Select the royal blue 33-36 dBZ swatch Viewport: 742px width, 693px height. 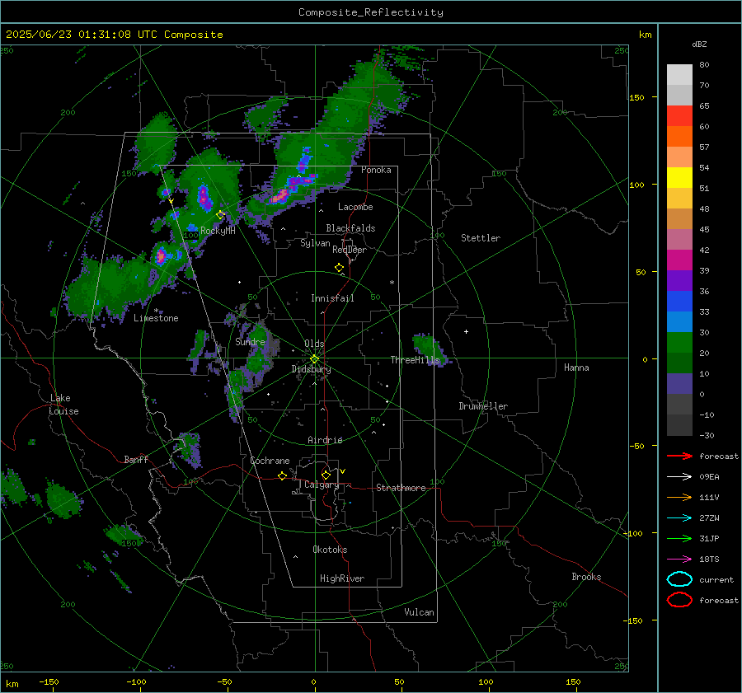coord(679,302)
